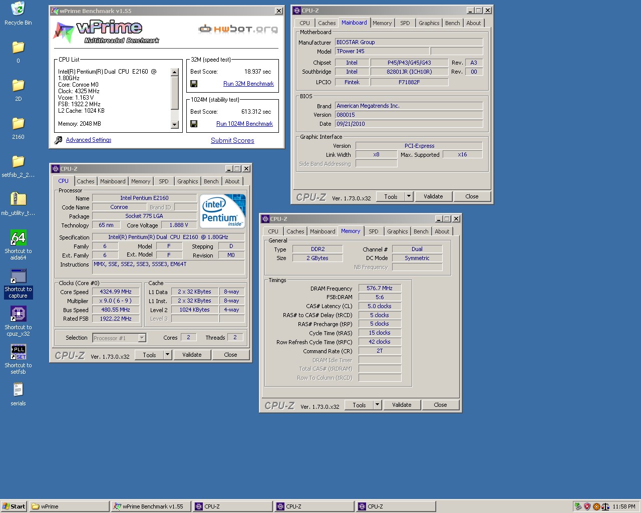
Task: Click Tools button in Memory CPU-Z window
Action: point(359,405)
